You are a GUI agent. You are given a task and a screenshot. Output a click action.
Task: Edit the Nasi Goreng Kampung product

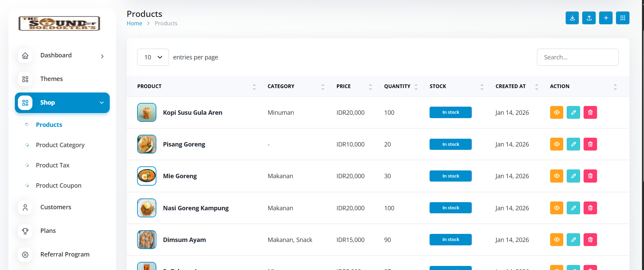(x=573, y=208)
